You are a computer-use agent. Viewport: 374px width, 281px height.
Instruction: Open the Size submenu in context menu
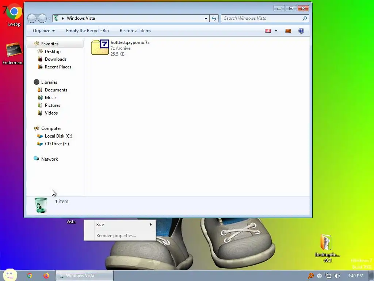click(120, 224)
